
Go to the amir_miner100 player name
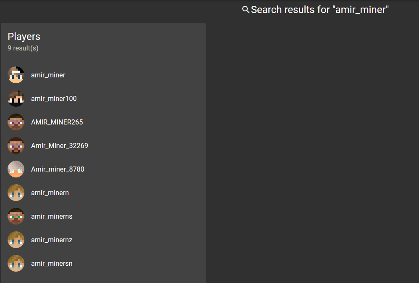54,99
